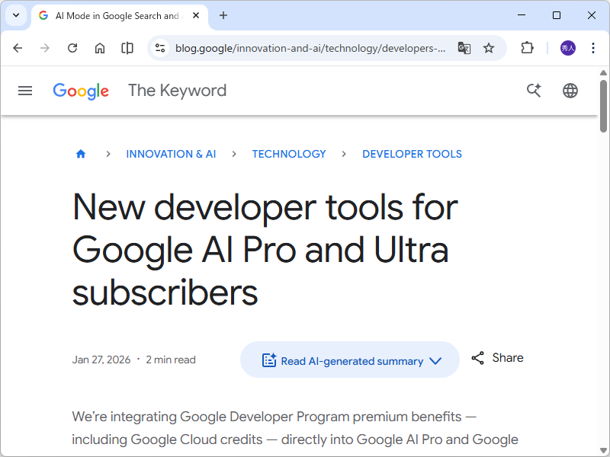Image resolution: width=610 pixels, height=457 pixels.
Task: Bookmark this page with the star
Action: [489, 48]
